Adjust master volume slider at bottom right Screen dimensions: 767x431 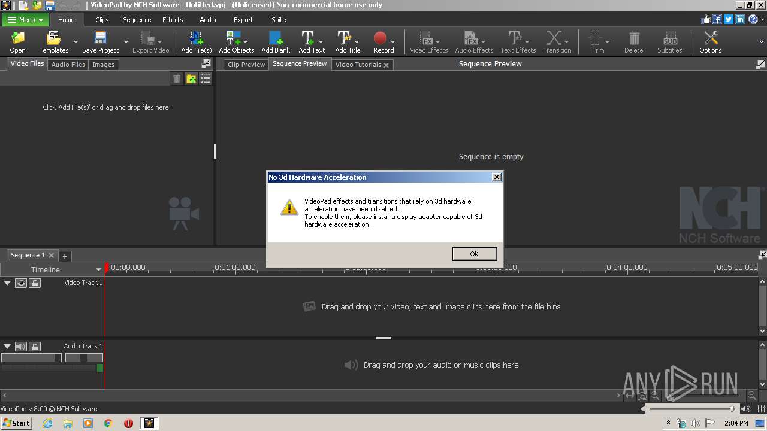(x=693, y=408)
